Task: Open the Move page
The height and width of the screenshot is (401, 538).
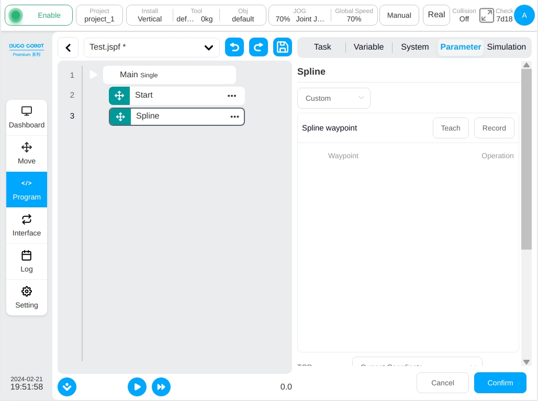Action: pyautogui.click(x=26, y=154)
